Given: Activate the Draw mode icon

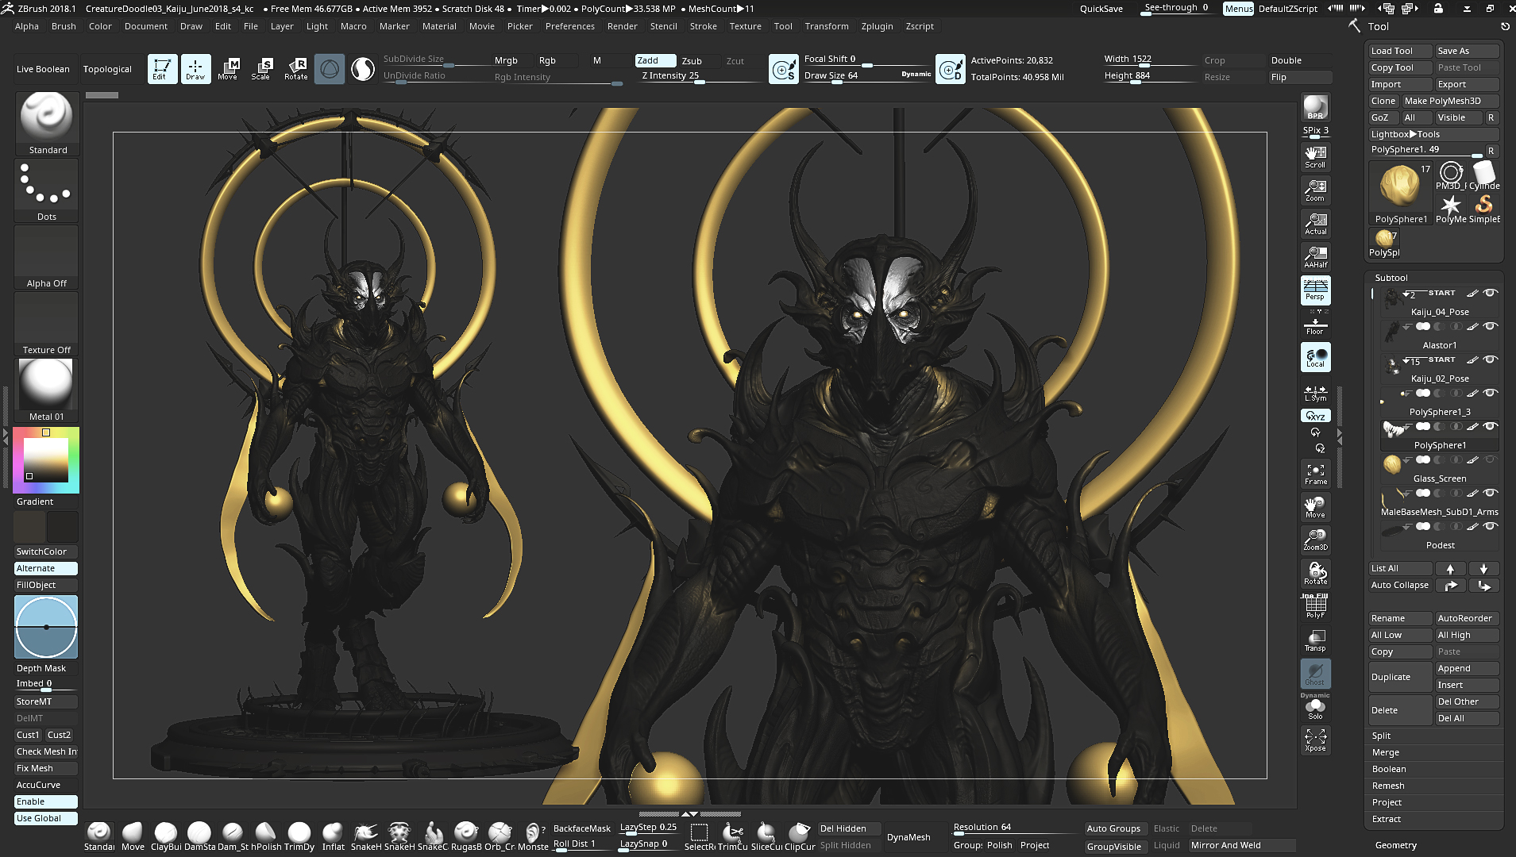Looking at the screenshot, I should pyautogui.click(x=195, y=69).
